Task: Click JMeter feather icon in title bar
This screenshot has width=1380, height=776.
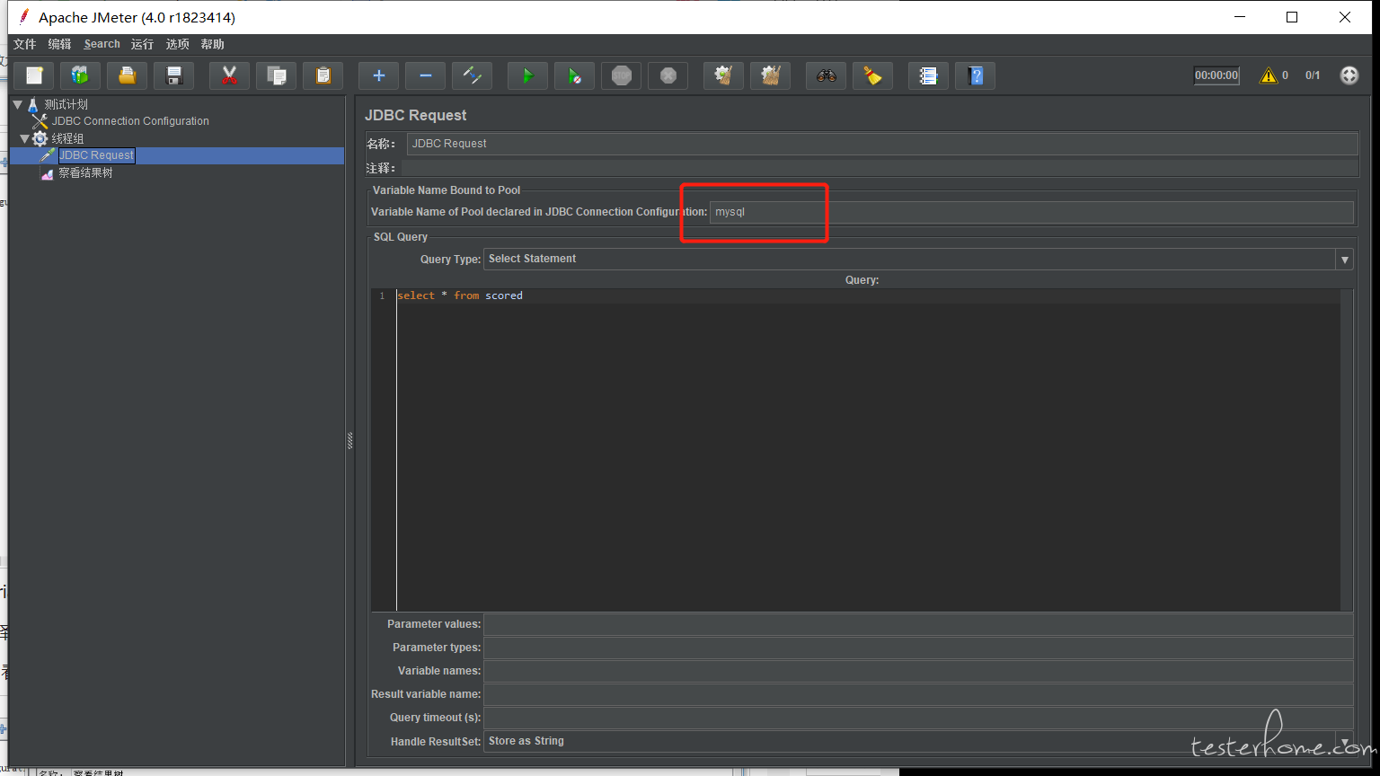Action: point(24,17)
